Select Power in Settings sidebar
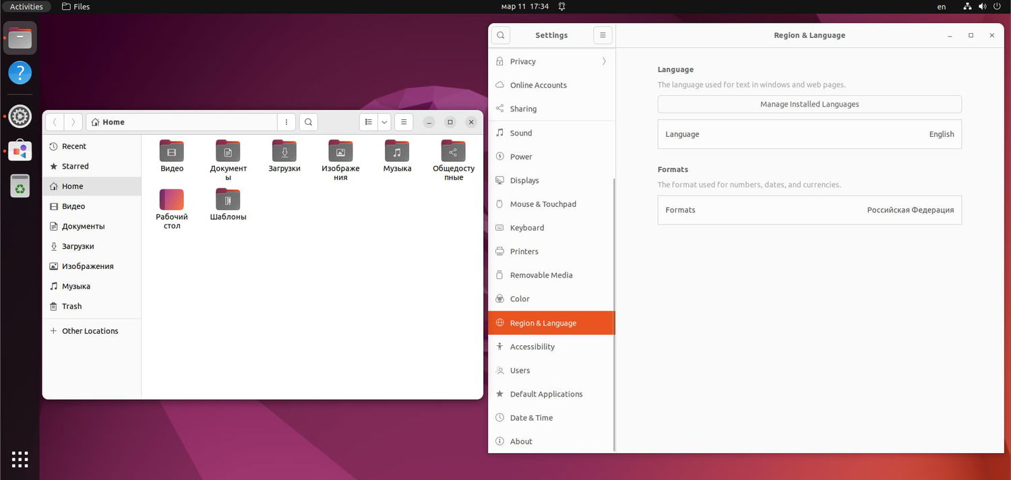1011x480 pixels. pyautogui.click(x=551, y=156)
